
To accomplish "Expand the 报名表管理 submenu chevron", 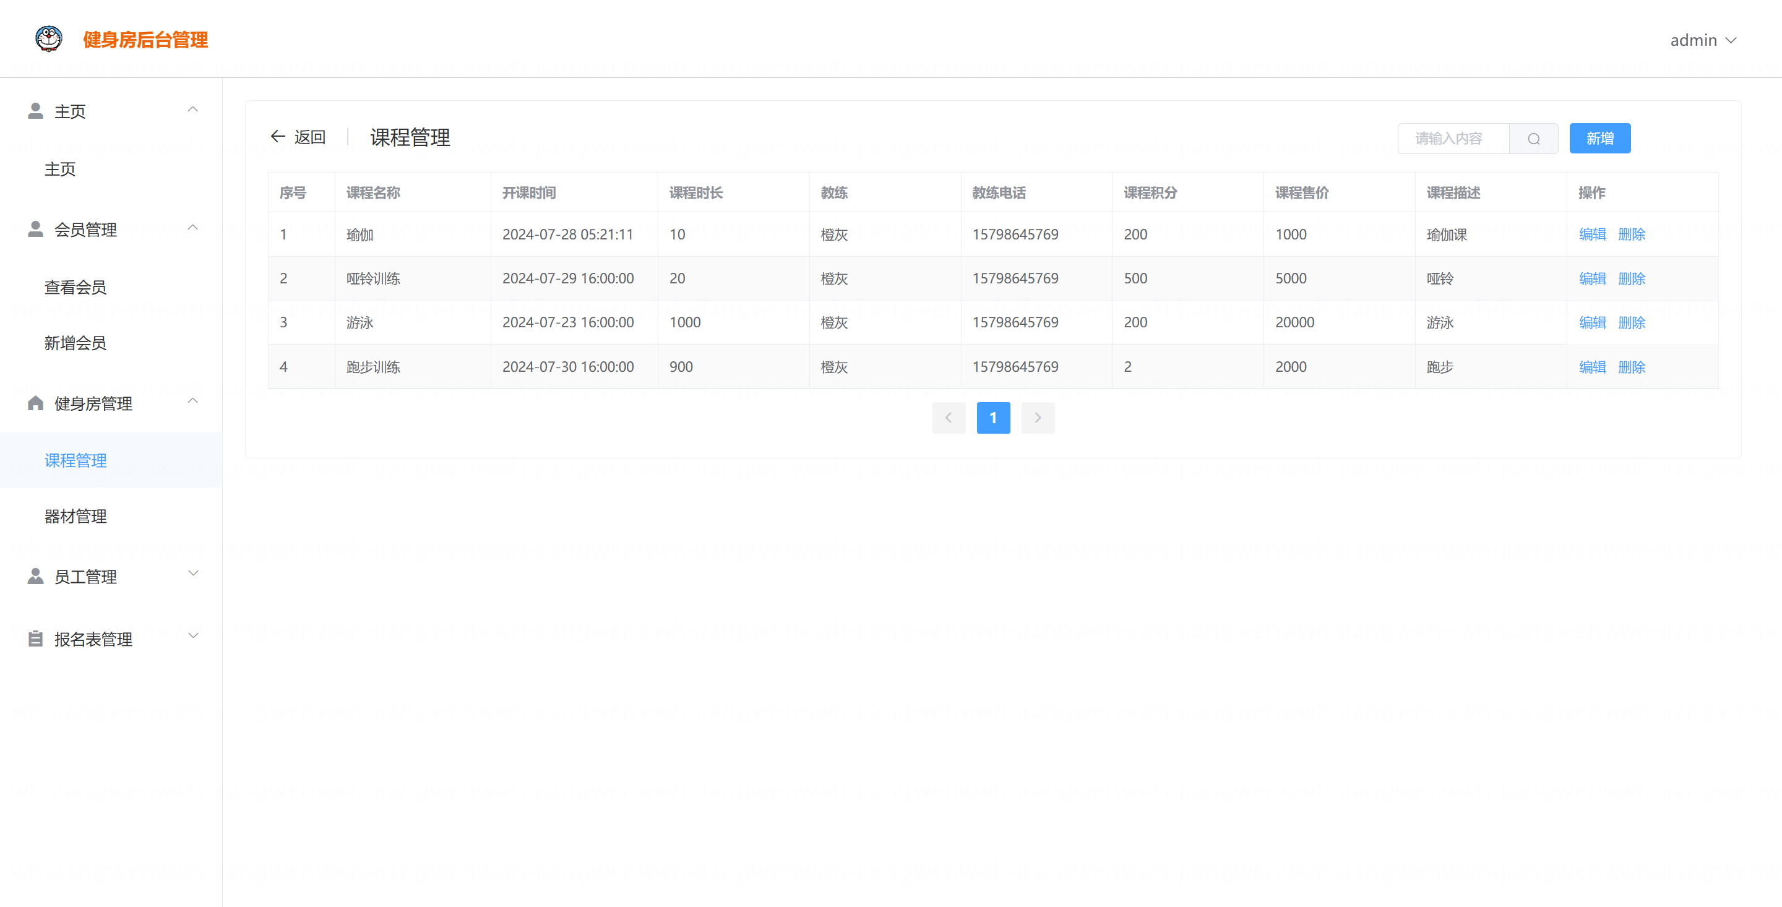I will (193, 636).
